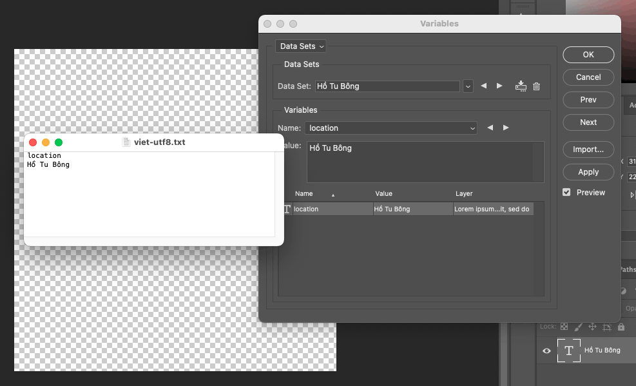
Task: Open the Import data set dialog
Action: [x=588, y=150]
